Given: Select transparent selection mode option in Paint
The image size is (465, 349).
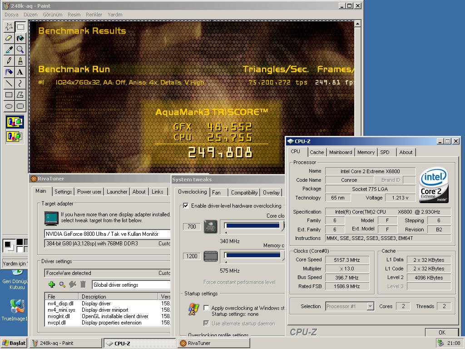Looking at the screenshot, I should (15, 136).
